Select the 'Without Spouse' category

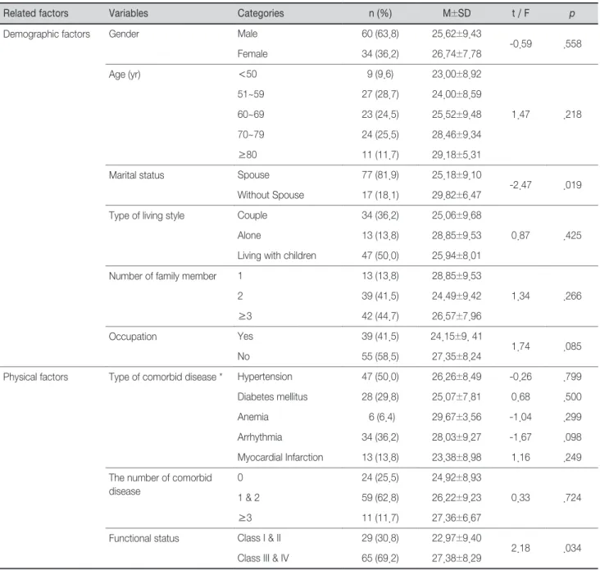[270, 195]
